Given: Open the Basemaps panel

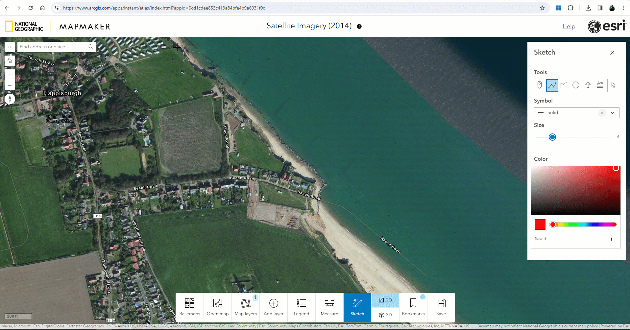Looking at the screenshot, I should 189,307.
